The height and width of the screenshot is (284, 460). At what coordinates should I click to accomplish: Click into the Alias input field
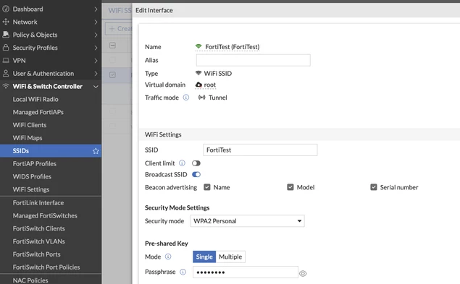[253, 60]
